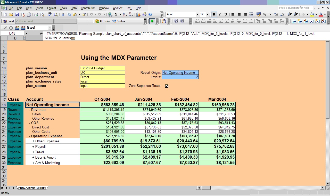Center cell text horizontally
This screenshot has width=330, height=196.
[239, 14]
